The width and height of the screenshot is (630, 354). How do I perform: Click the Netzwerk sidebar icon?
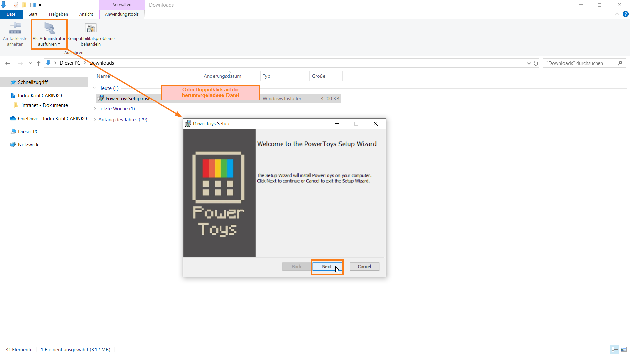coord(13,144)
